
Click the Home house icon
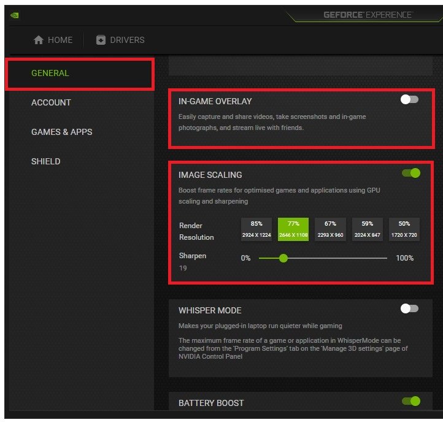coord(39,40)
